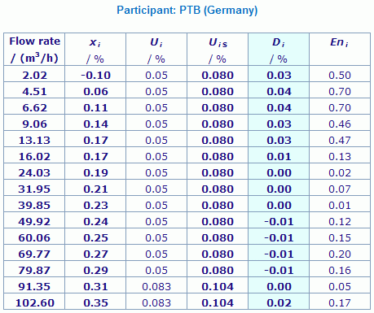
Task: Click the Participant: PTB (Germany) title
Action: (187, 11)
